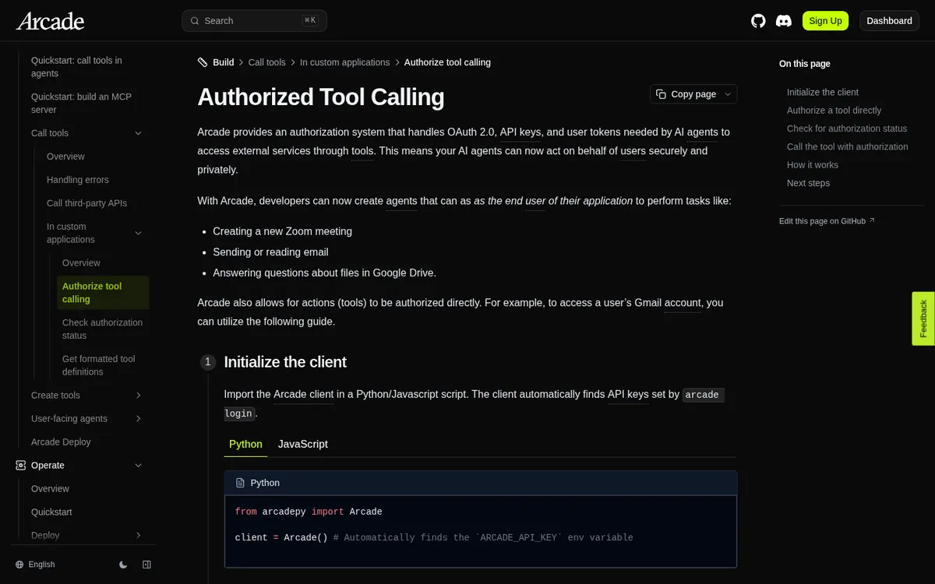The image size is (935, 584).
Task: Open the Dashboard button
Action: 889,21
